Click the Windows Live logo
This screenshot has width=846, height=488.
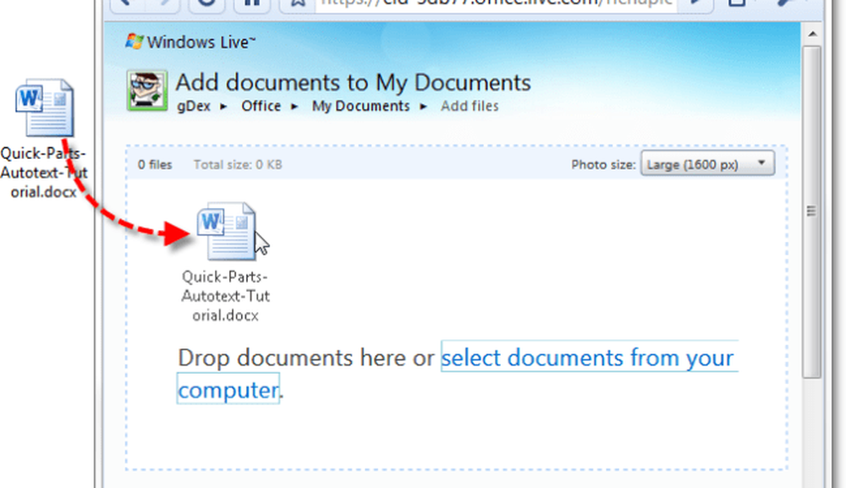(190, 41)
